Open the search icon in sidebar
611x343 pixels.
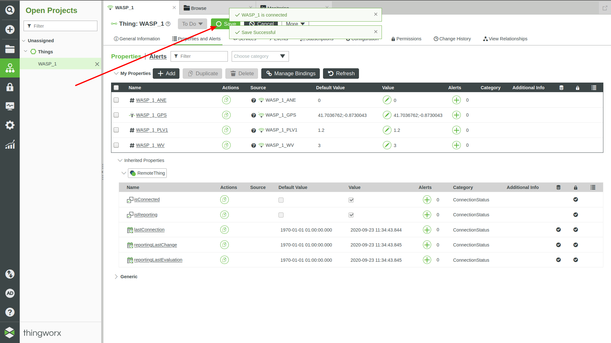10,10
